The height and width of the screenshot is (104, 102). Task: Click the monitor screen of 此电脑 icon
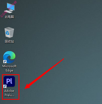click(x=11, y=7)
